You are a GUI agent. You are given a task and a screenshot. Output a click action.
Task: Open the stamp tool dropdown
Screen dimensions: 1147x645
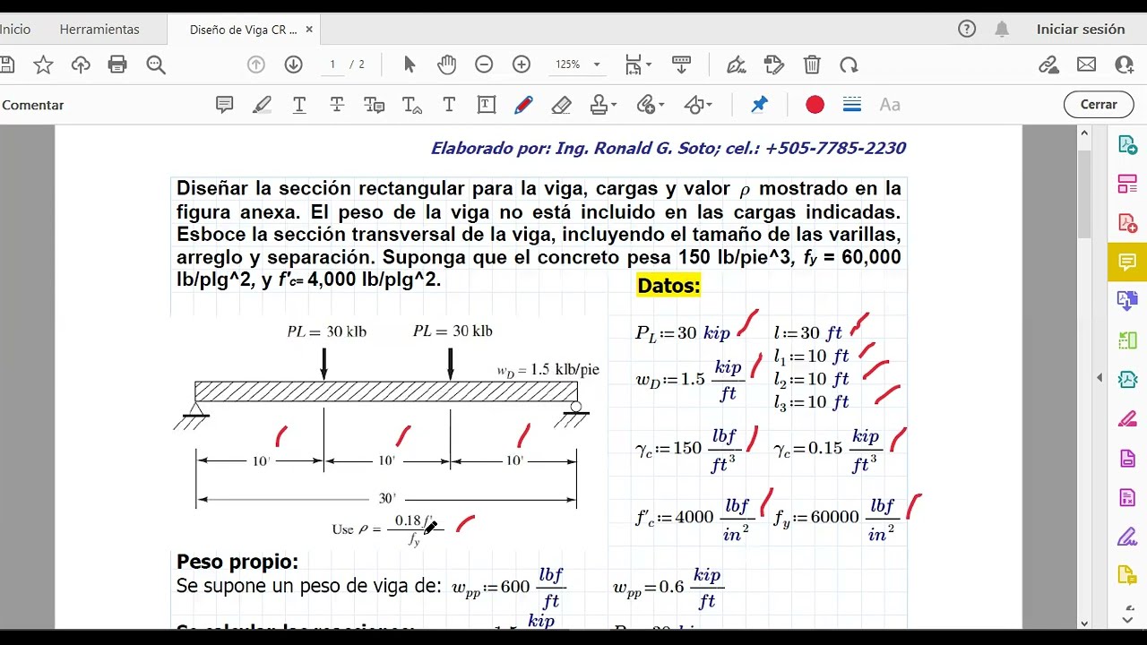coord(604,105)
